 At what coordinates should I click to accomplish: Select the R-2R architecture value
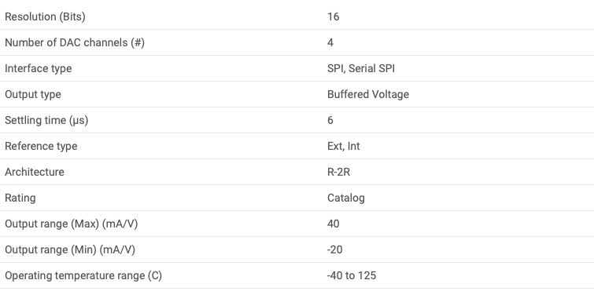point(338,172)
